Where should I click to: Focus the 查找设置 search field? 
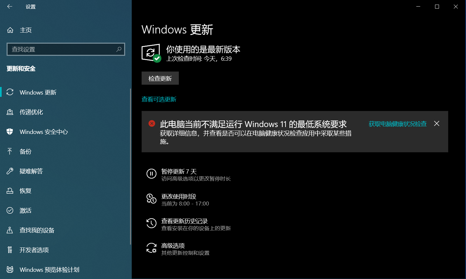pos(66,49)
